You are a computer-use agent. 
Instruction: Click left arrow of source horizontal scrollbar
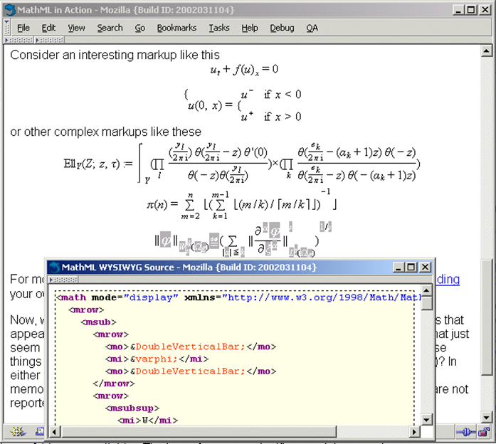click(x=54, y=432)
